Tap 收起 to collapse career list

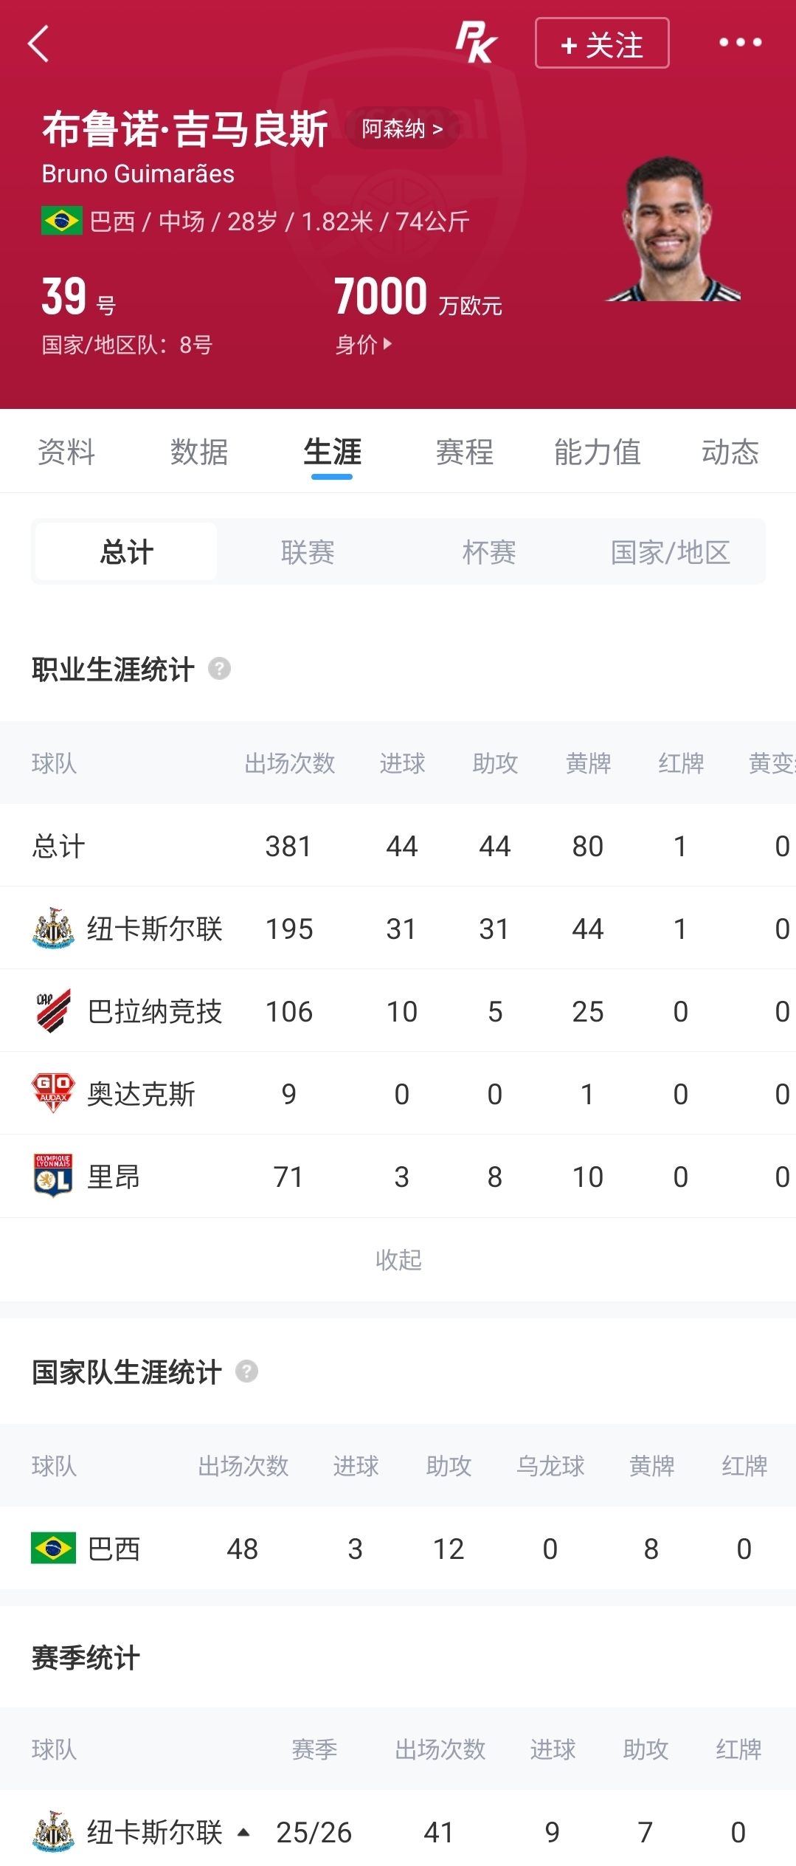click(398, 1259)
